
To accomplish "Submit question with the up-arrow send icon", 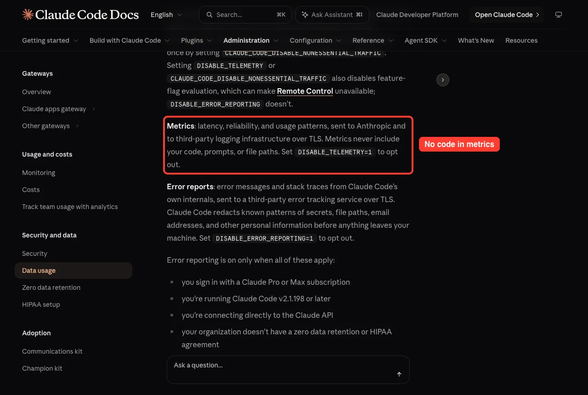I will tap(399, 374).
